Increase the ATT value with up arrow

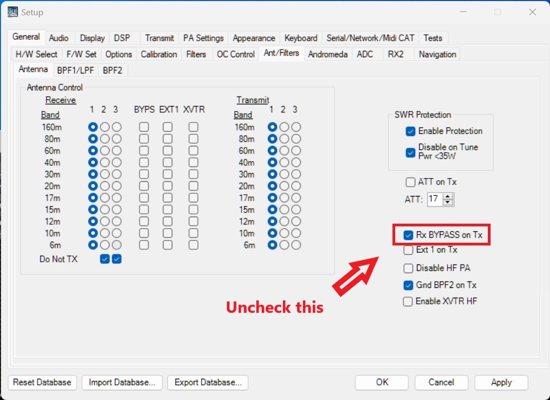pyautogui.click(x=448, y=196)
